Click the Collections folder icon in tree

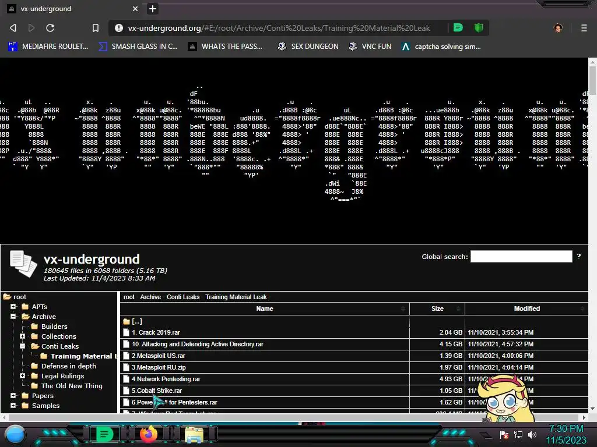(x=34, y=336)
